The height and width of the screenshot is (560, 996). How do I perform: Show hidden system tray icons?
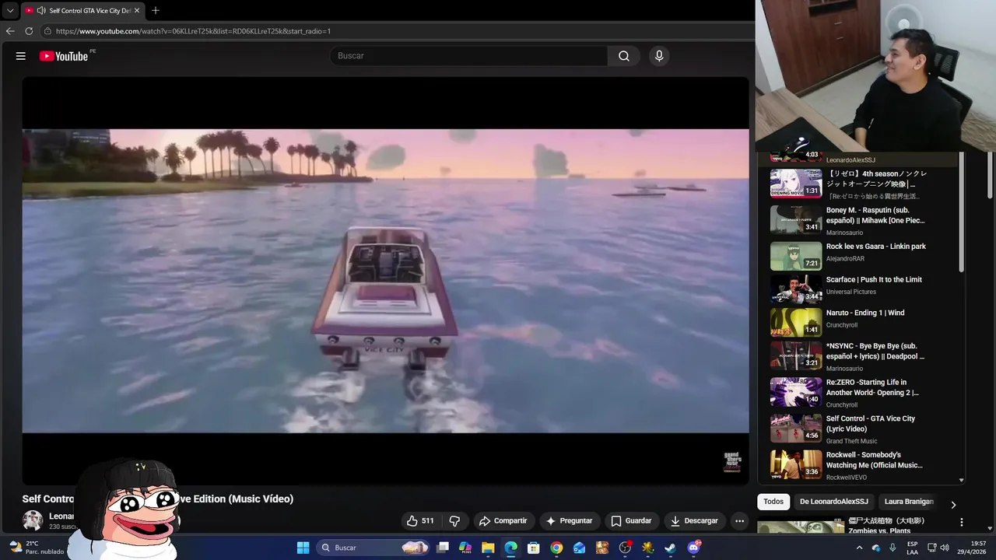tap(859, 548)
